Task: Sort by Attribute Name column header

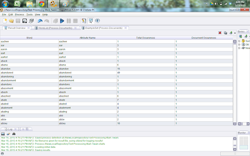Action: 87,38
